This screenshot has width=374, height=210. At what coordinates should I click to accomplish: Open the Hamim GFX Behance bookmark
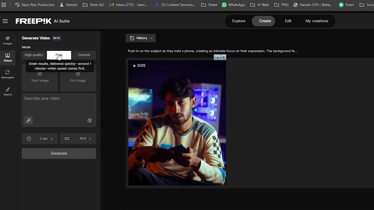[x=313, y=5]
